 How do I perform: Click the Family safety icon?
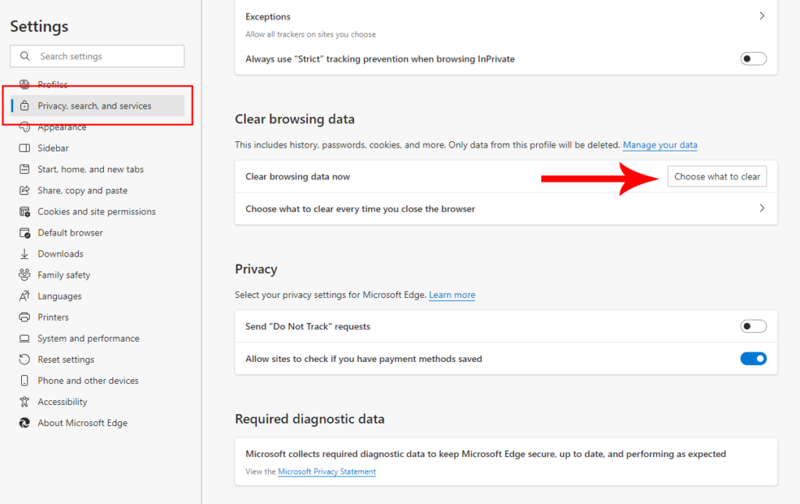(23, 275)
